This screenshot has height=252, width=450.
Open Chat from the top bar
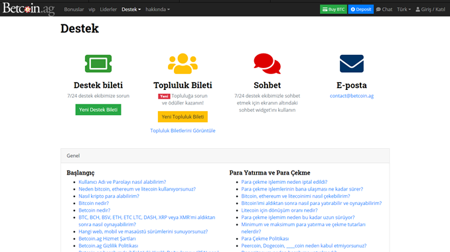(x=384, y=9)
